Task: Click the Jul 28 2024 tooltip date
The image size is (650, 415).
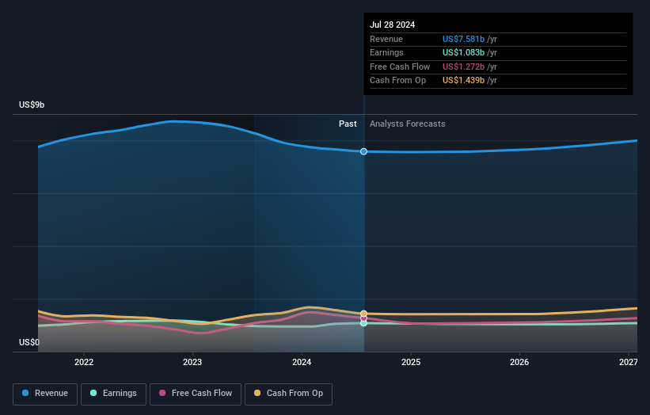Action: [x=392, y=25]
